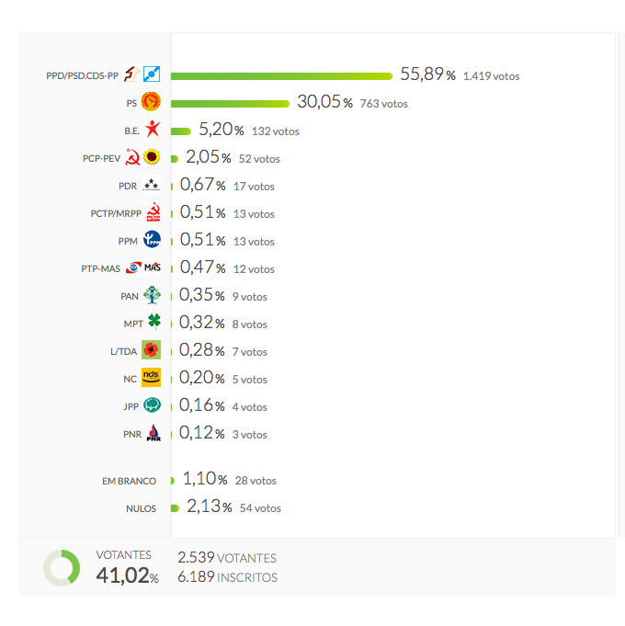Click the PTP-MAS party label

coord(100,268)
